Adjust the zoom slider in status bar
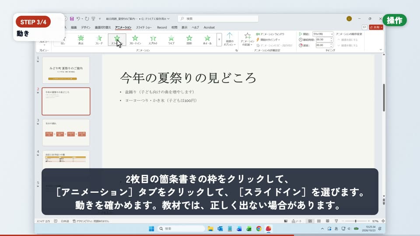 (x=356, y=221)
